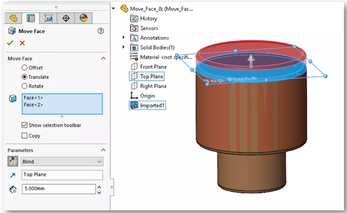Click the Top Plane tree icon
The height and width of the screenshot is (213, 347).
[134, 76]
